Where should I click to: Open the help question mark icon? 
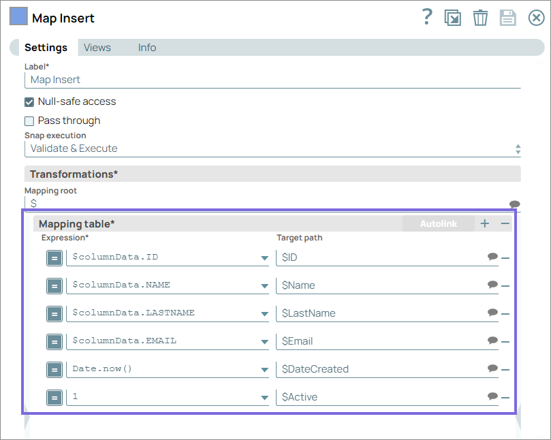427,17
